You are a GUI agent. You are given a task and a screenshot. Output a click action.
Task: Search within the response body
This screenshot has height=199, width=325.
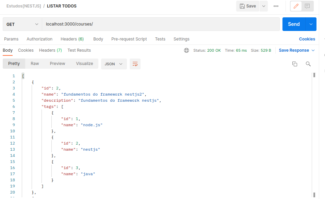[x=308, y=64]
